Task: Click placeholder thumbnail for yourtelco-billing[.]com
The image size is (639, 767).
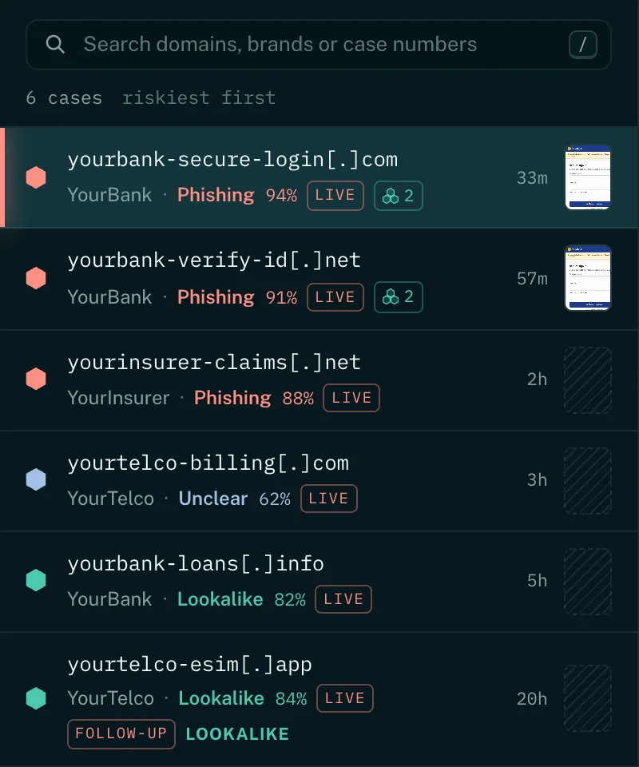Action: (588, 481)
